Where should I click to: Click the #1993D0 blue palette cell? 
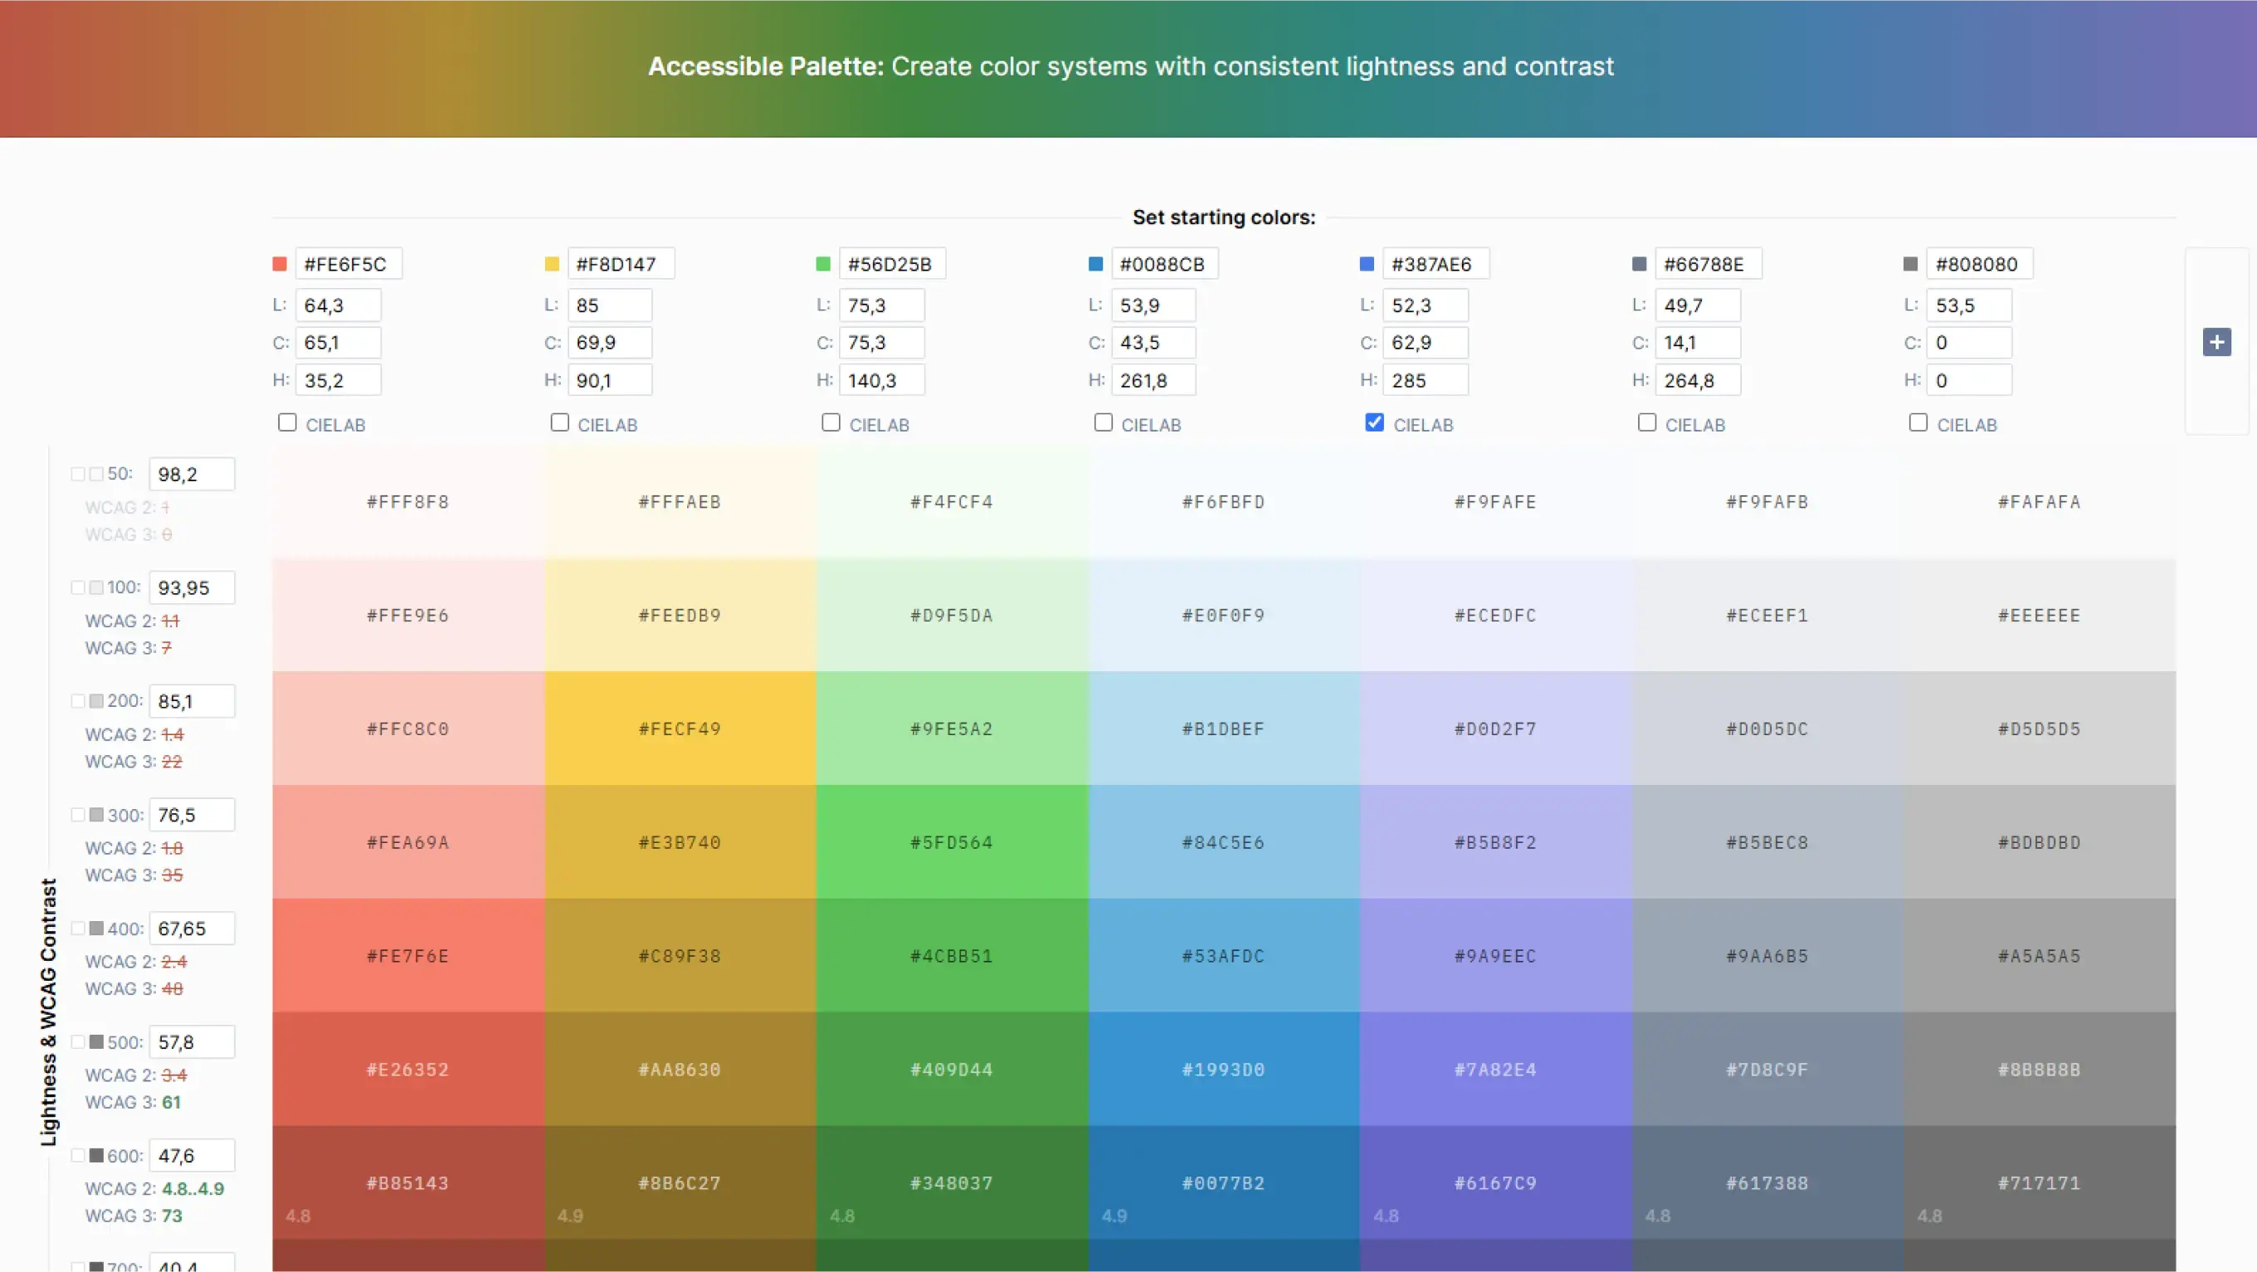[1223, 1069]
